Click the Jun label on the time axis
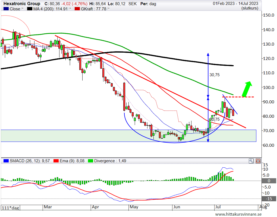This screenshot has width=277, height=217. [x=177, y=207]
